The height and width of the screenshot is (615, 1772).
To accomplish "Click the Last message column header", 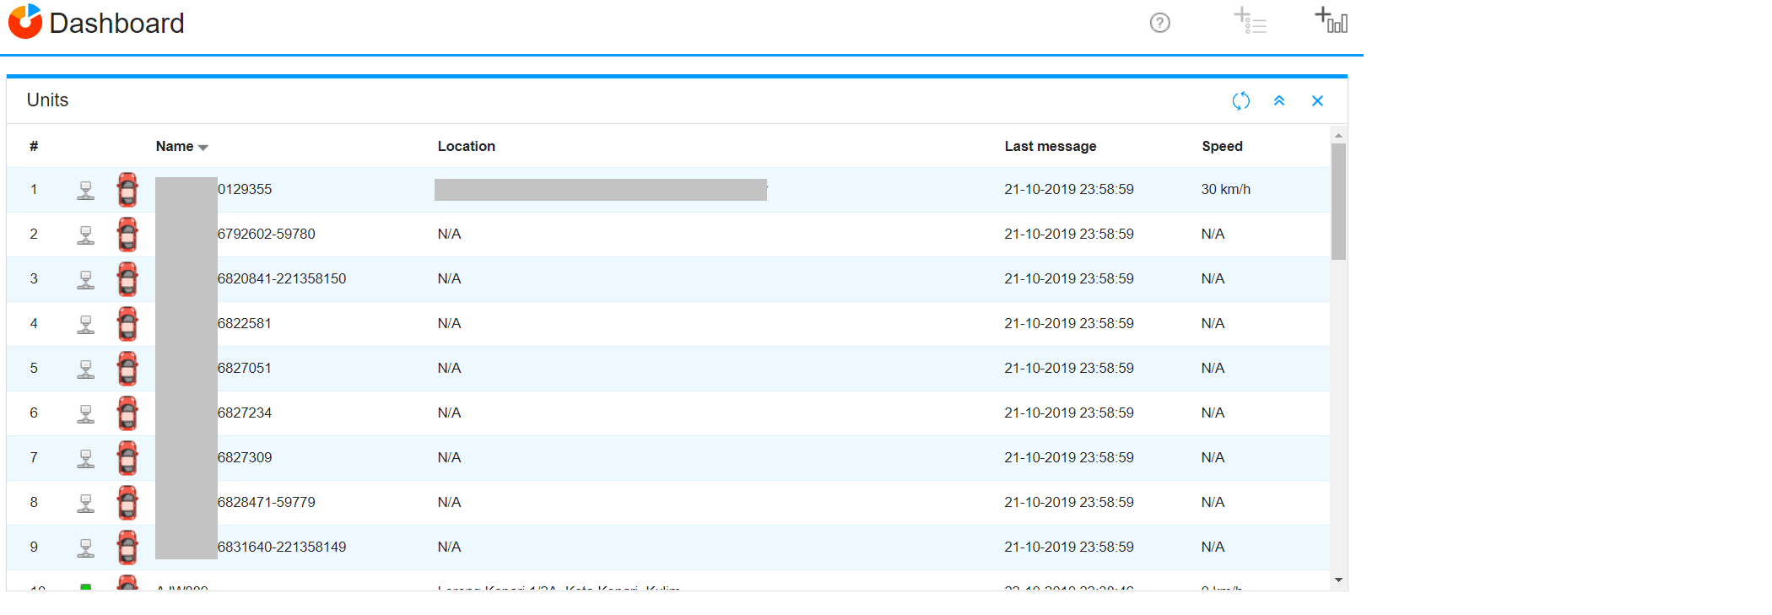I will [x=1050, y=146].
